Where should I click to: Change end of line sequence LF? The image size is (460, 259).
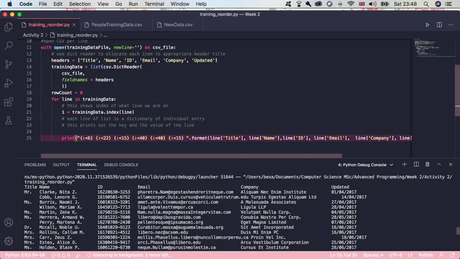point(410,255)
